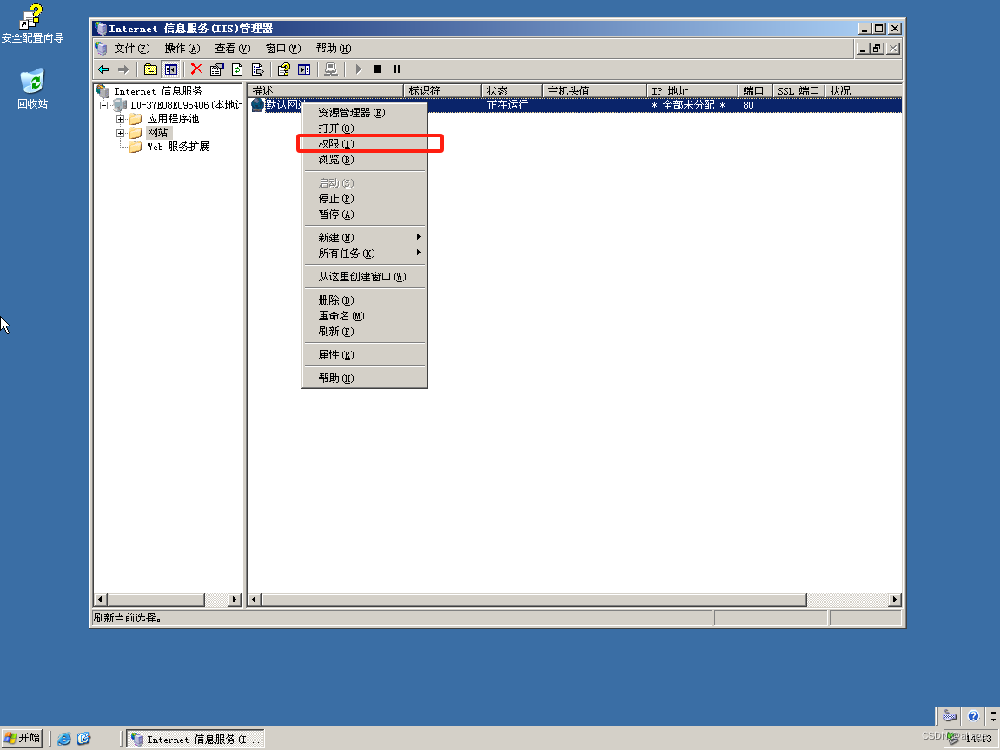Screen dimensions: 1000x750
Task: Expand 新建(N) submenu
Action: (x=365, y=238)
